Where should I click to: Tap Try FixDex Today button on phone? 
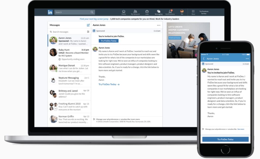pos(225,139)
